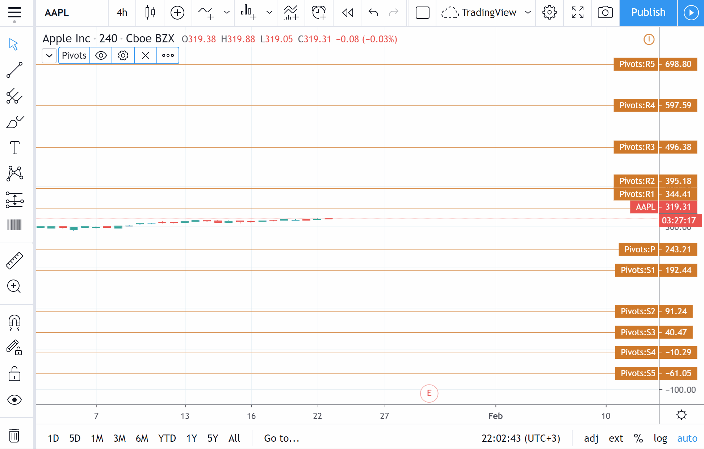Toggle the lock all drawings icon

[14, 374]
